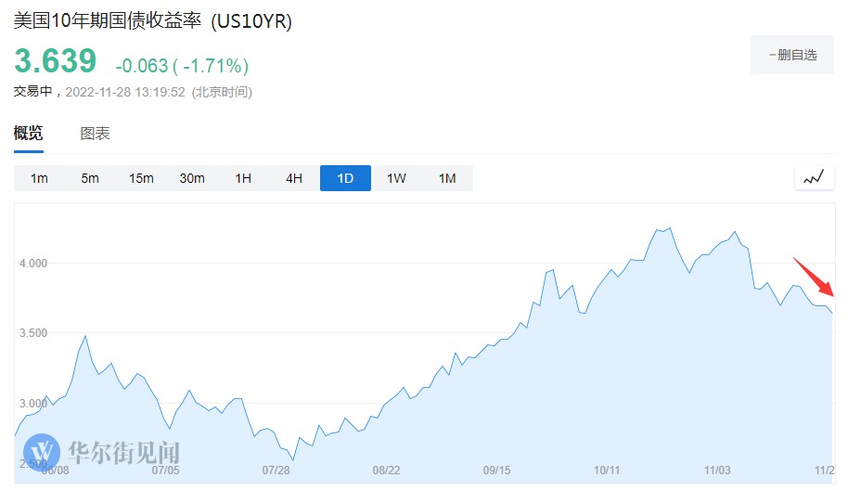Choose the 1H interval button
The image size is (848, 490).
pos(243,178)
